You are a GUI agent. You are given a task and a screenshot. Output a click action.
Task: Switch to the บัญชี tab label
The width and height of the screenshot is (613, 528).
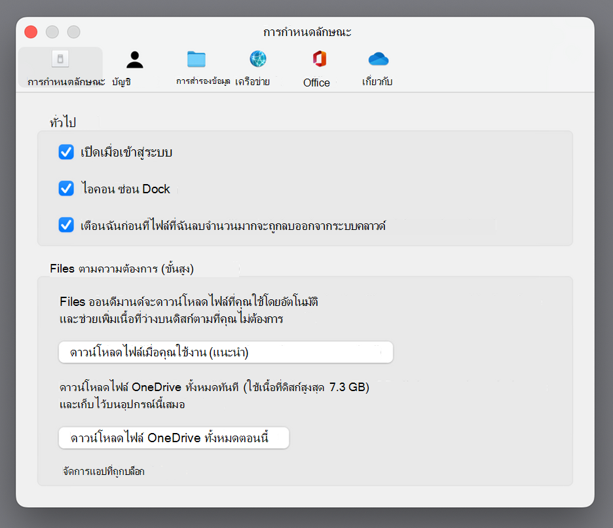[121, 82]
